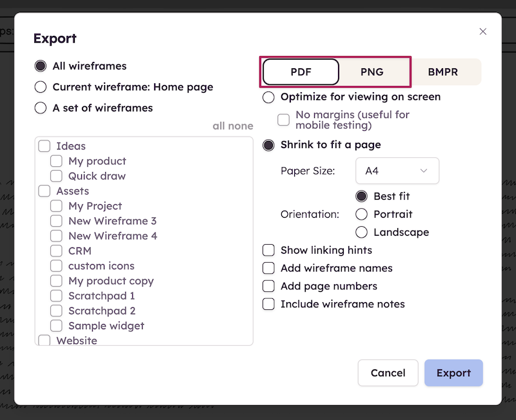Click the Cancel button
The height and width of the screenshot is (420, 516).
[388, 373]
